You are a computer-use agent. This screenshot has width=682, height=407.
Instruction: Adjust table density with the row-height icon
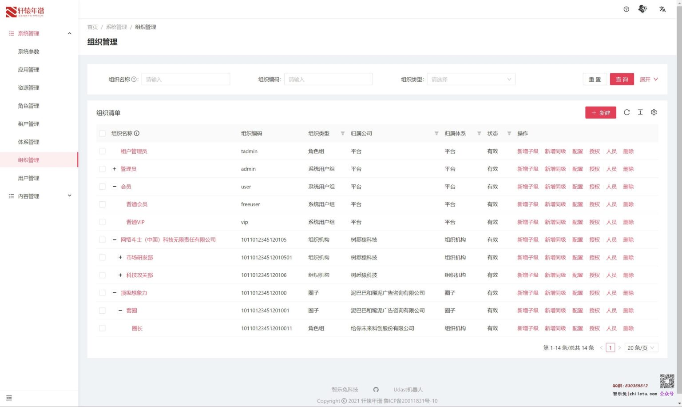tap(640, 112)
